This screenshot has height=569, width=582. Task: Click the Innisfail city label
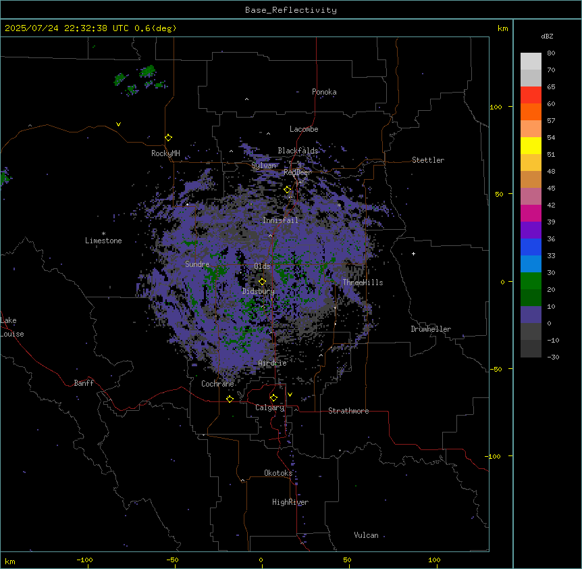[x=280, y=220]
